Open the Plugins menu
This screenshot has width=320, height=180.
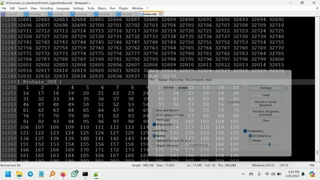123,8
